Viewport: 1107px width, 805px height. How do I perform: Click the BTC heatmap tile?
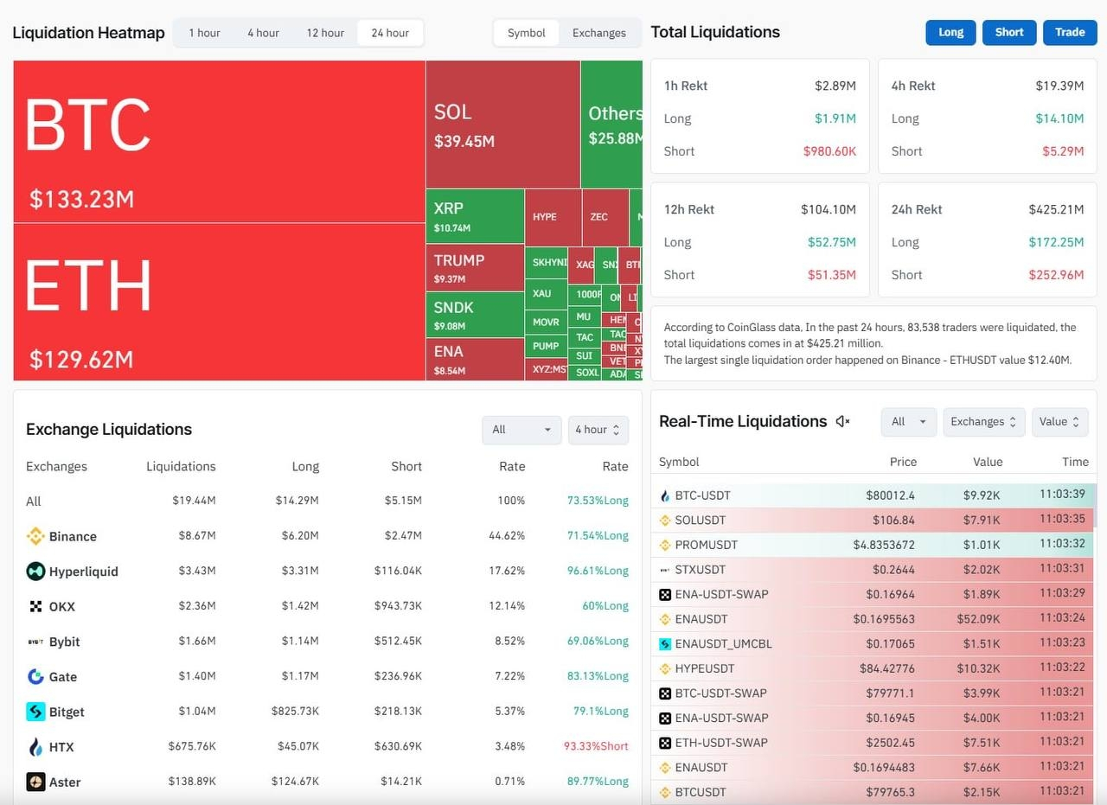(x=219, y=141)
